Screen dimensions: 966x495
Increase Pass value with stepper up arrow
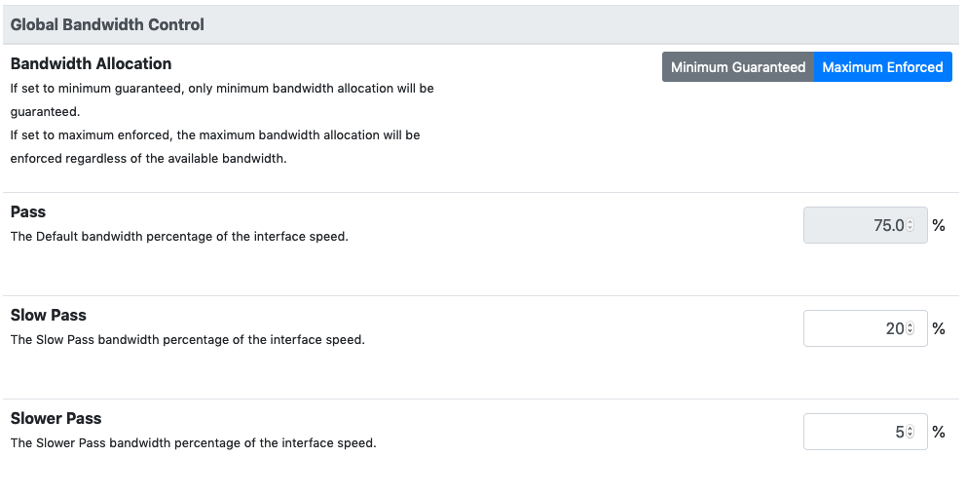910,222
